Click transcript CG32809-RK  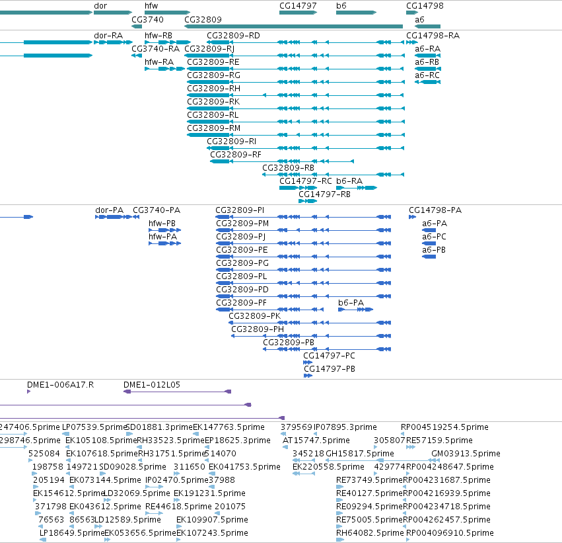pyautogui.click(x=213, y=102)
